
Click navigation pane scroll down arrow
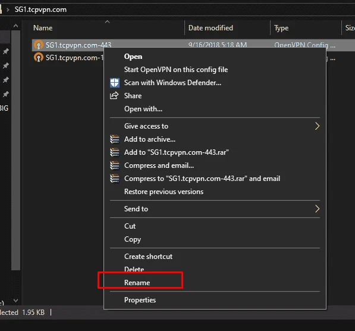pos(15,301)
